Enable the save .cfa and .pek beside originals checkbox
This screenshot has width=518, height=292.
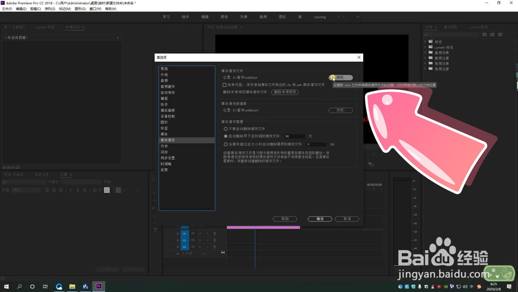click(224, 85)
